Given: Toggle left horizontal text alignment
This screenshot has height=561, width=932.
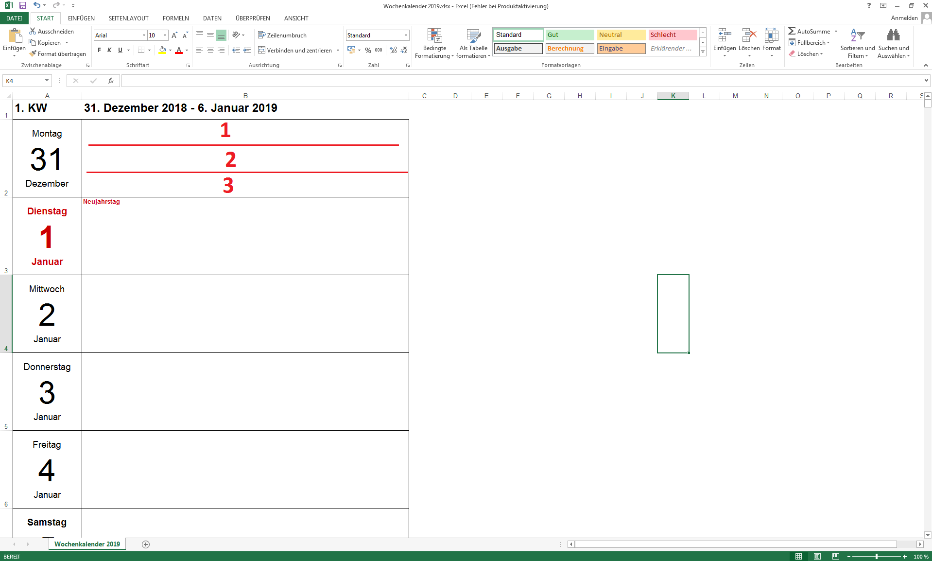Looking at the screenshot, I should 200,50.
